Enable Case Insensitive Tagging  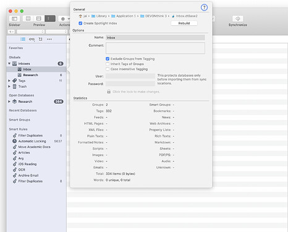108,69
